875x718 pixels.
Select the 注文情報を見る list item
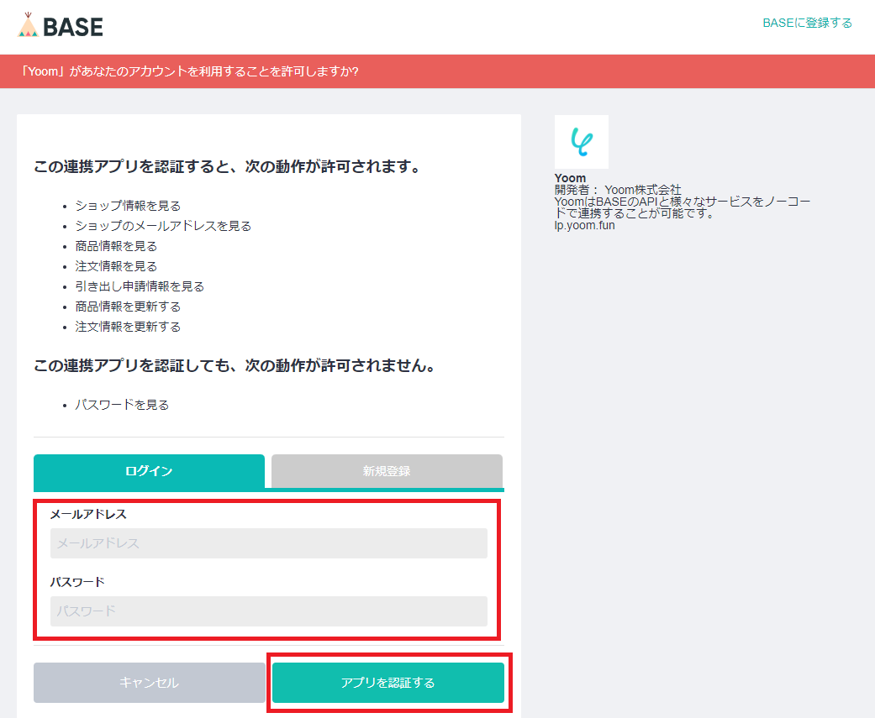tap(116, 266)
